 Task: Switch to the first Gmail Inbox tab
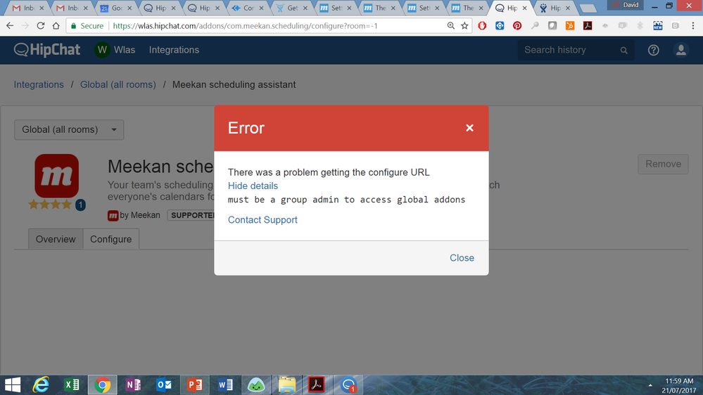(27, 8)
